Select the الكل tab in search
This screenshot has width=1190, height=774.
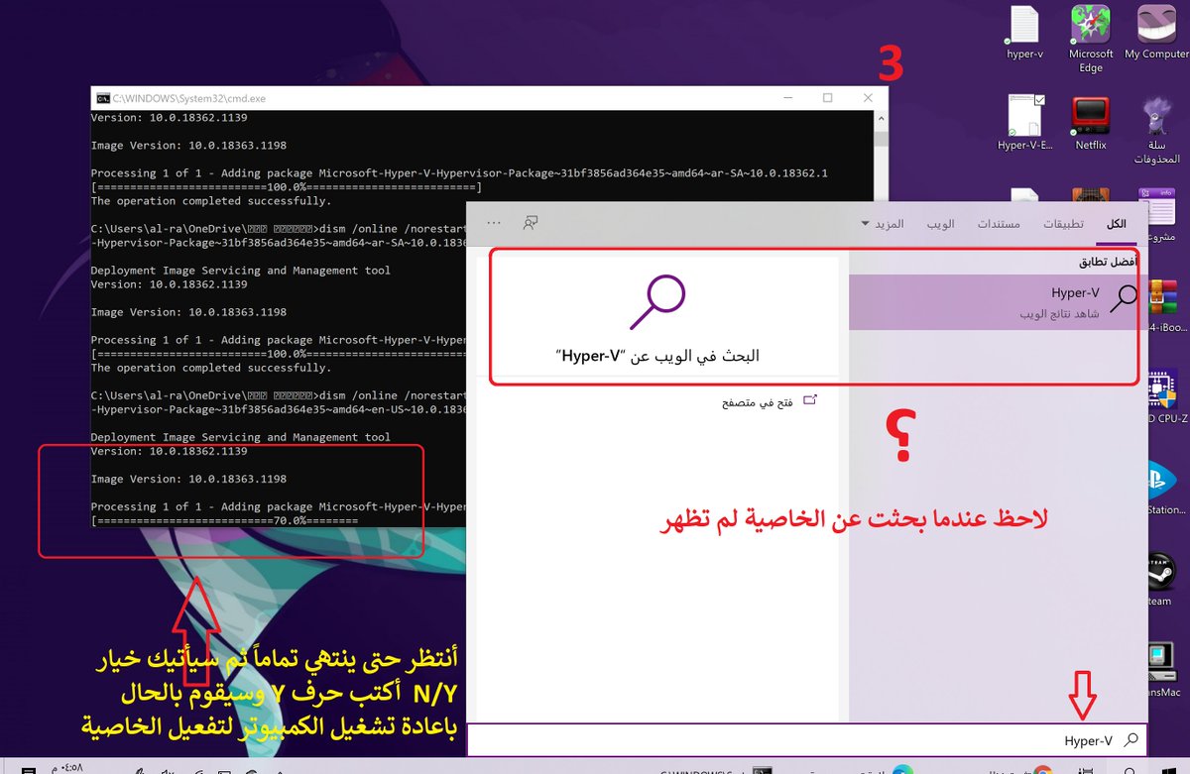[x=1116, y=224]
